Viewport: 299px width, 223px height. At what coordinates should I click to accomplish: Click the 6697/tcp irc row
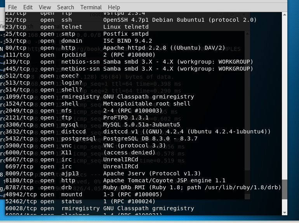72,167
